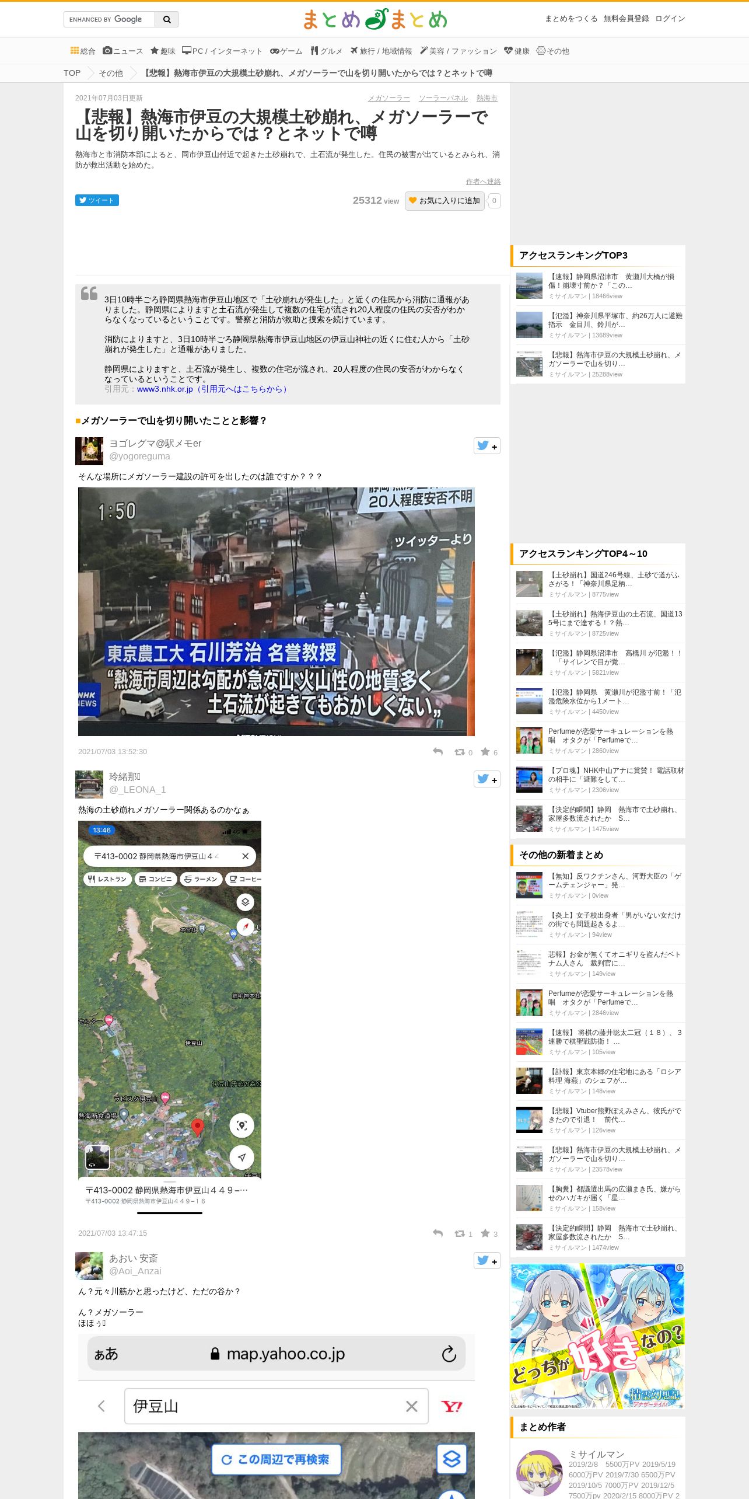749x1499 pixels.
Task: Open the その他 category in the nav bar
Action: tap(553, 51)
